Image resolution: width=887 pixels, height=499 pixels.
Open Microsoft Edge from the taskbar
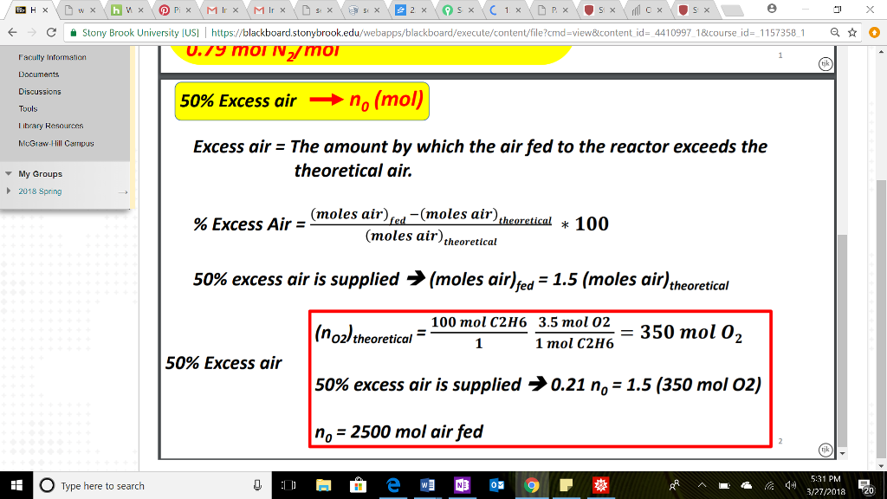(x=392, y=485)
